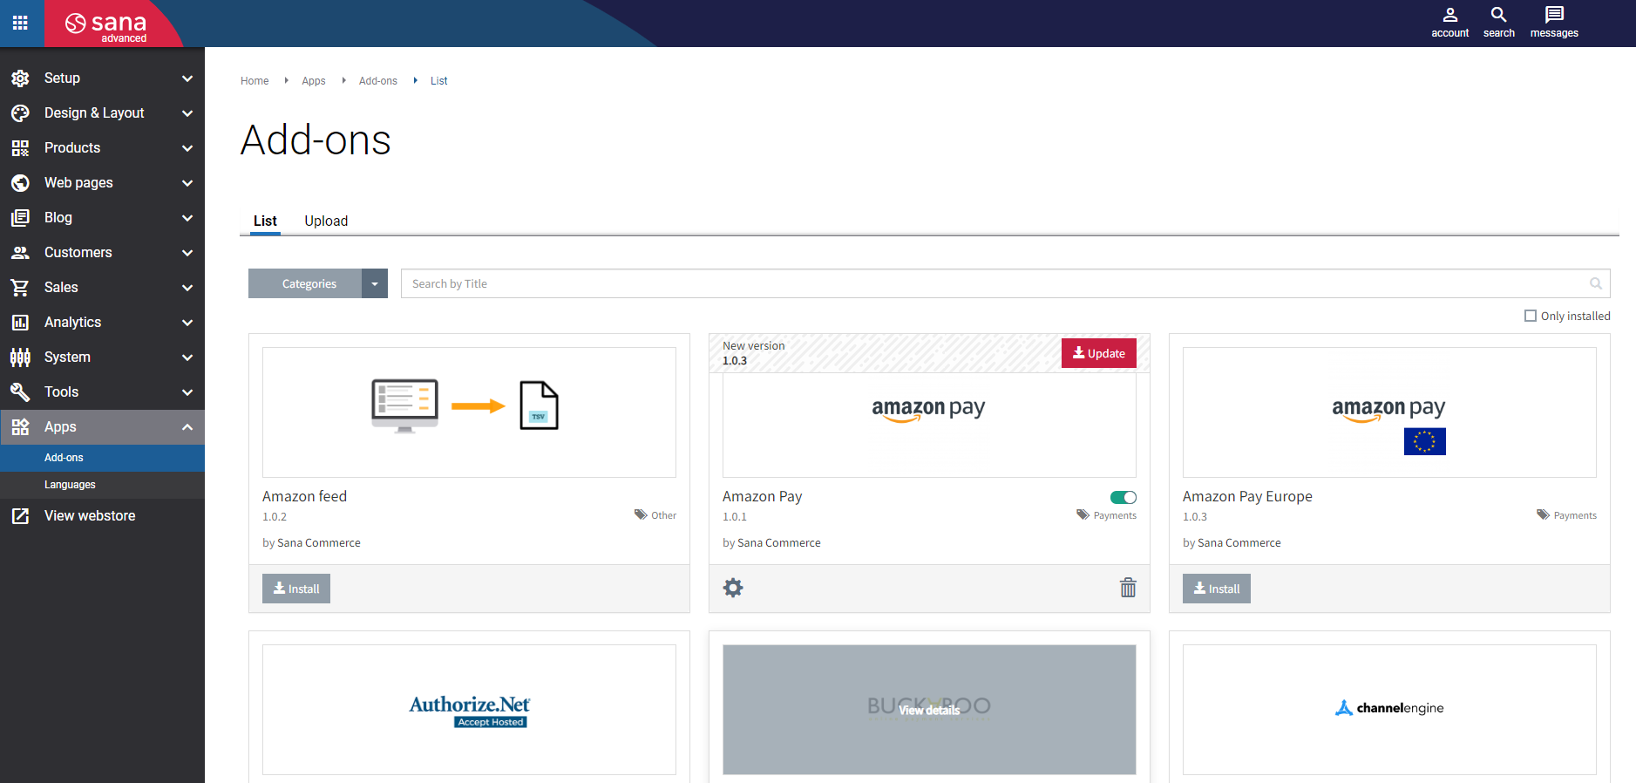Expand the System chevron
This screenshot has height=783, width=1636.
point(187,357)
